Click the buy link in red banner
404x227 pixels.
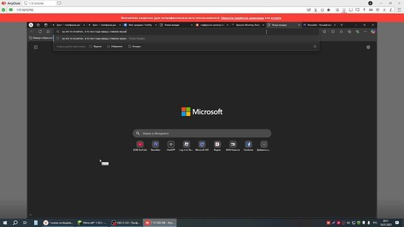pyautogui.click(x=276, y=18)
